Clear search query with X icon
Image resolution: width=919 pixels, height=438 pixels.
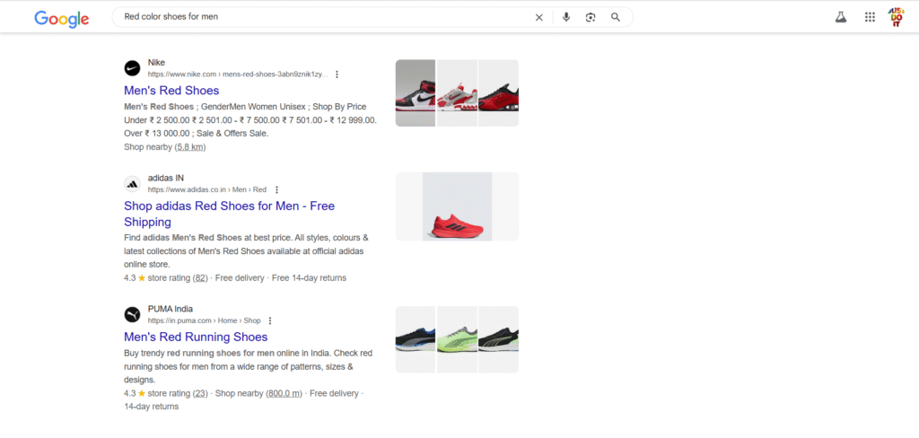[x=539, y=18]
